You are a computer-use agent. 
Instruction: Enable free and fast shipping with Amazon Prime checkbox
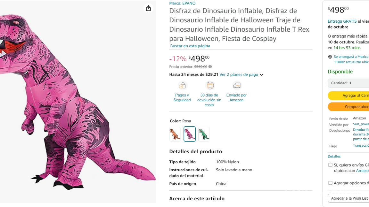(x=330, y=165)
